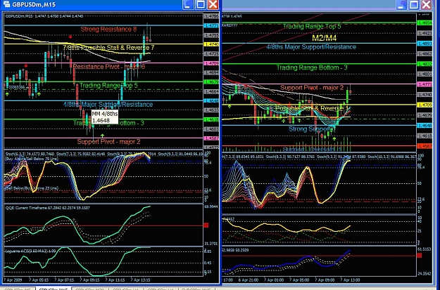Click 7 Apr 09:15 on M15 time axis

coord(89,280)
